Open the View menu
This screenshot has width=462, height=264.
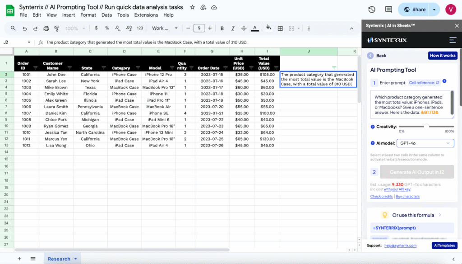click(51, 15)
